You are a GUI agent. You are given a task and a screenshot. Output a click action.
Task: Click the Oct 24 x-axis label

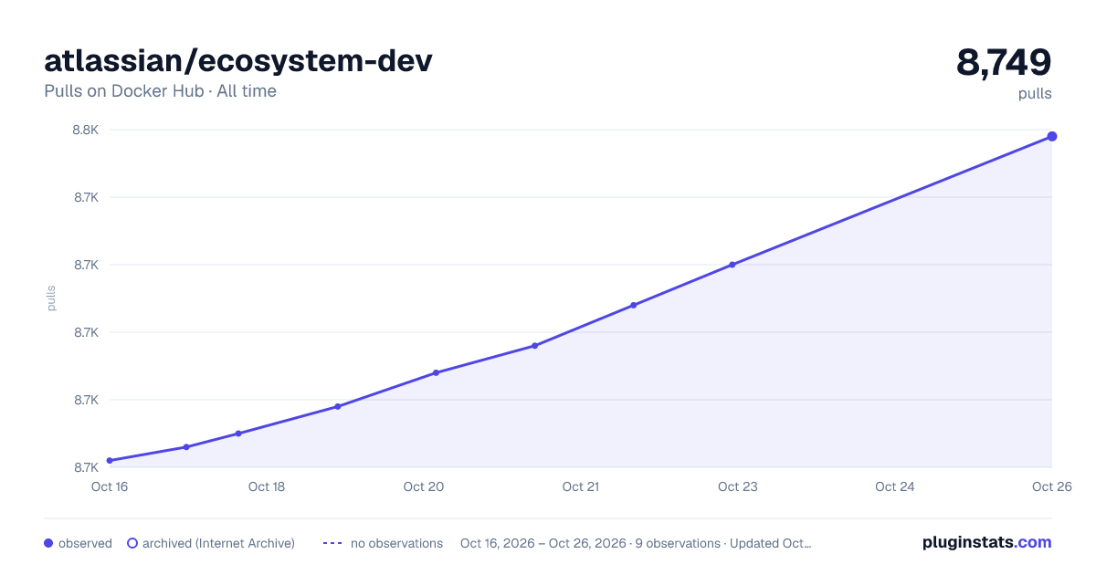point(895,486)
